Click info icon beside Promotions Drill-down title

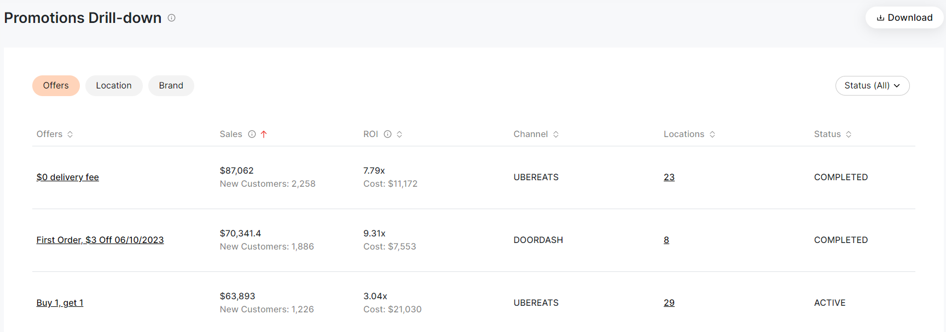click(x=171, y=18)
